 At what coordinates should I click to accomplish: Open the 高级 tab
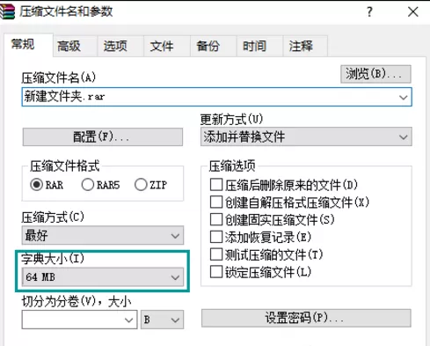[75, 46]
